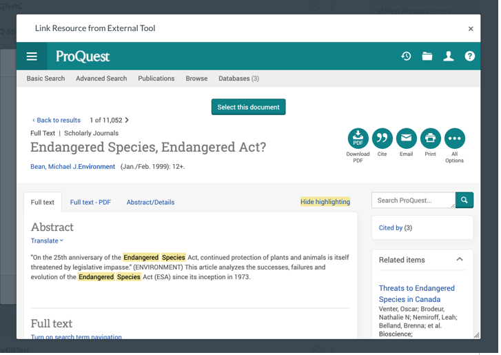Open the Cite quotation icon

382,139
